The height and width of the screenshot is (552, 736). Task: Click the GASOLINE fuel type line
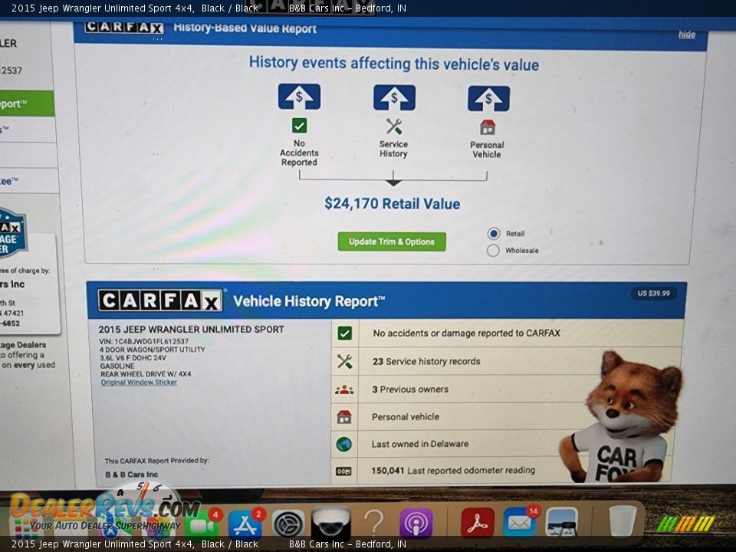pos(117,366)
